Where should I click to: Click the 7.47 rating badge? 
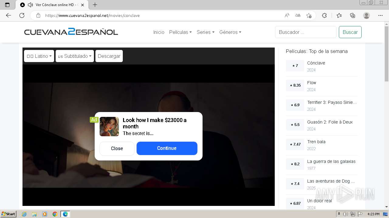click(x=295, y=144)
